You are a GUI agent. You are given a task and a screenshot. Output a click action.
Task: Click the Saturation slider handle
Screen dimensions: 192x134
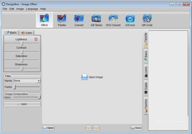(x=22, y=60)
